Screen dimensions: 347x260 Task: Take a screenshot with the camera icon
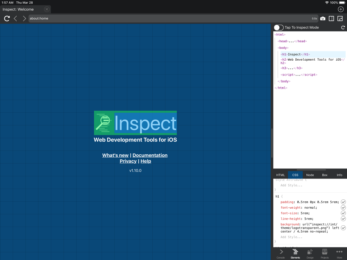pyautogui.click(x=323, y=19)
